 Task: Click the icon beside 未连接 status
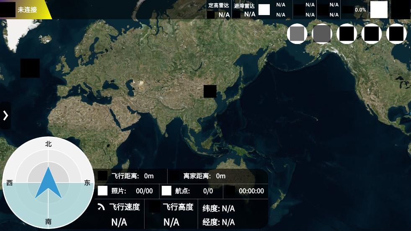[9, 9]
